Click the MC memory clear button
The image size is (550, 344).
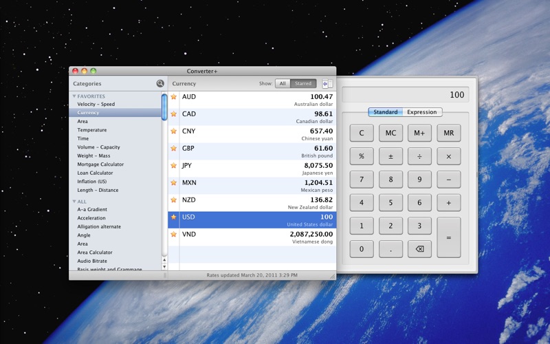(390, 133)
